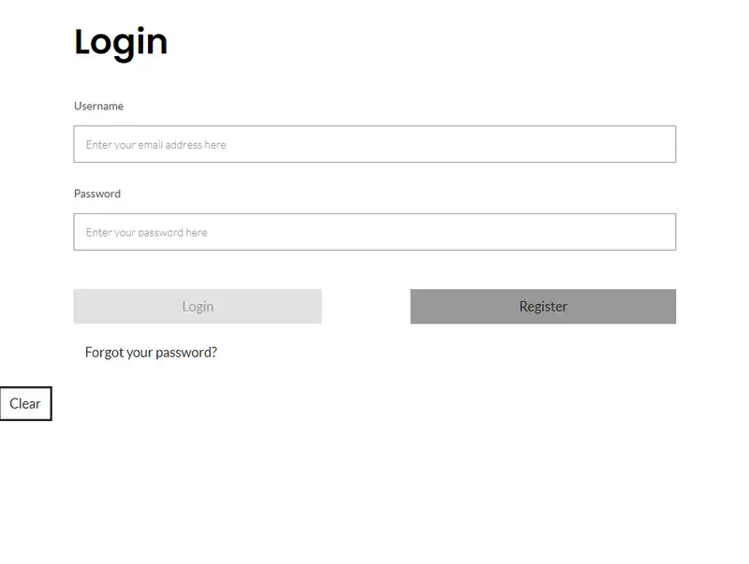Focus the Password input field
Image resolution: width=749 pixels, height=564 pixels.
click(374, 232)
